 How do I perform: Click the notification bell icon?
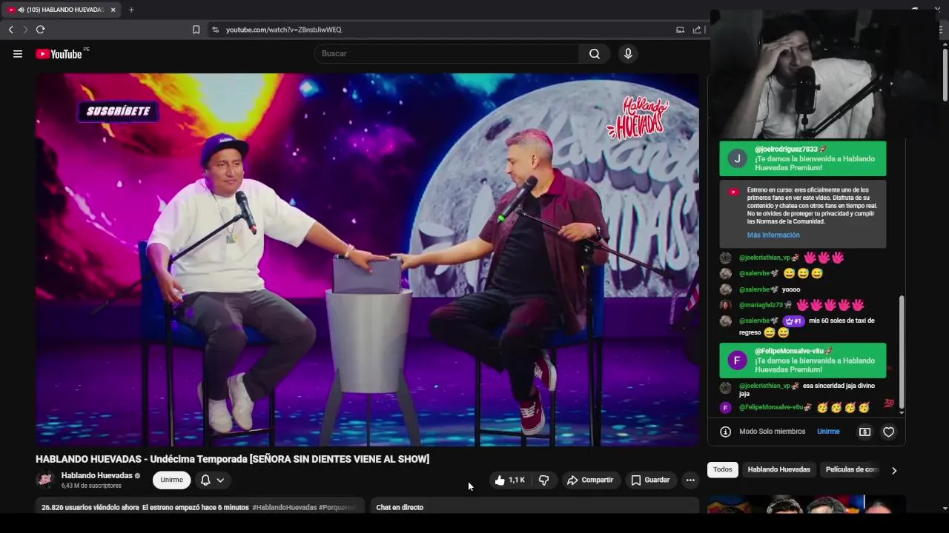(x=205, y=480)
